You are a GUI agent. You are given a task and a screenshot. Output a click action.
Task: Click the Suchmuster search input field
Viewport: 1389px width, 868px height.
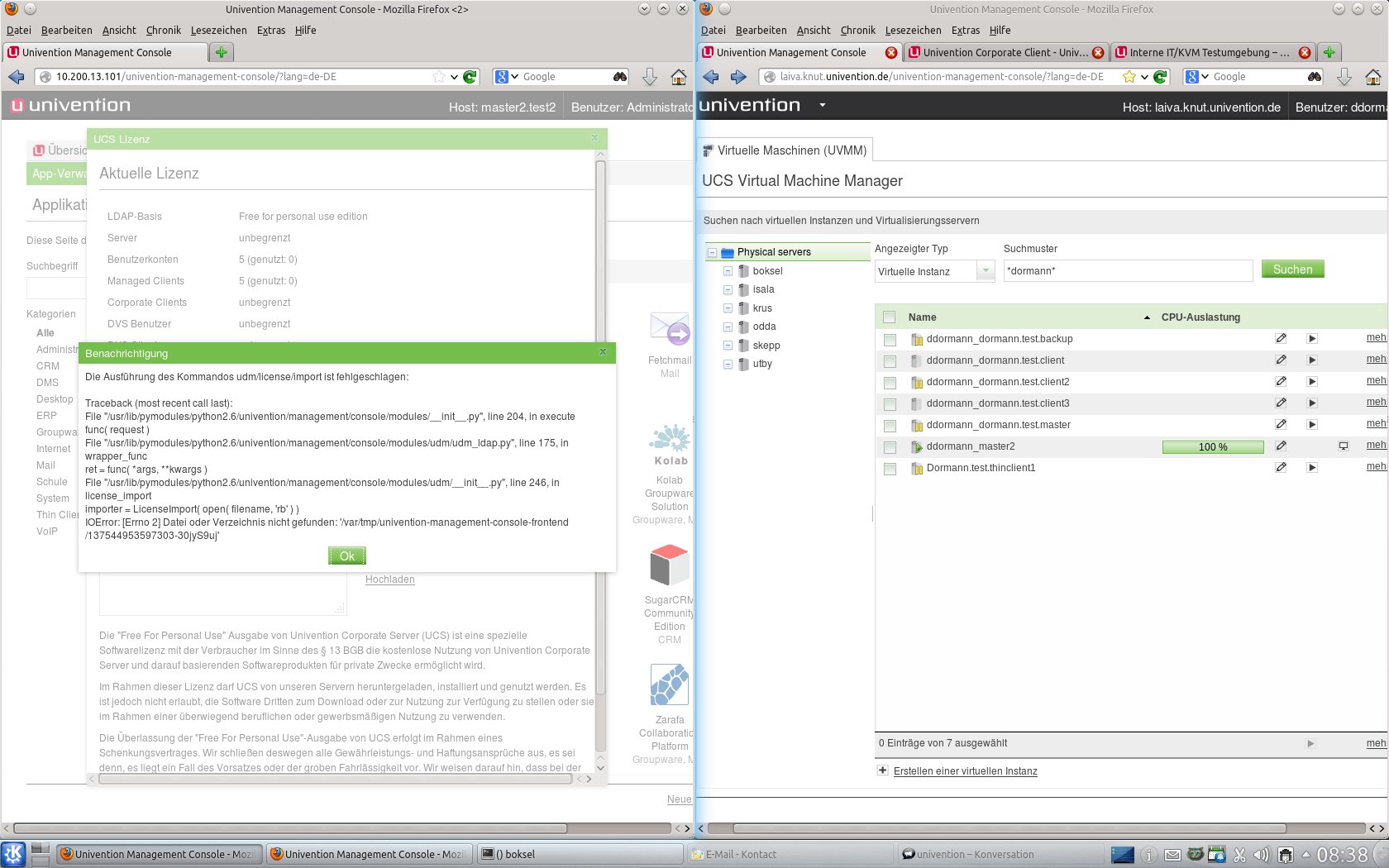pos(1128,271)
